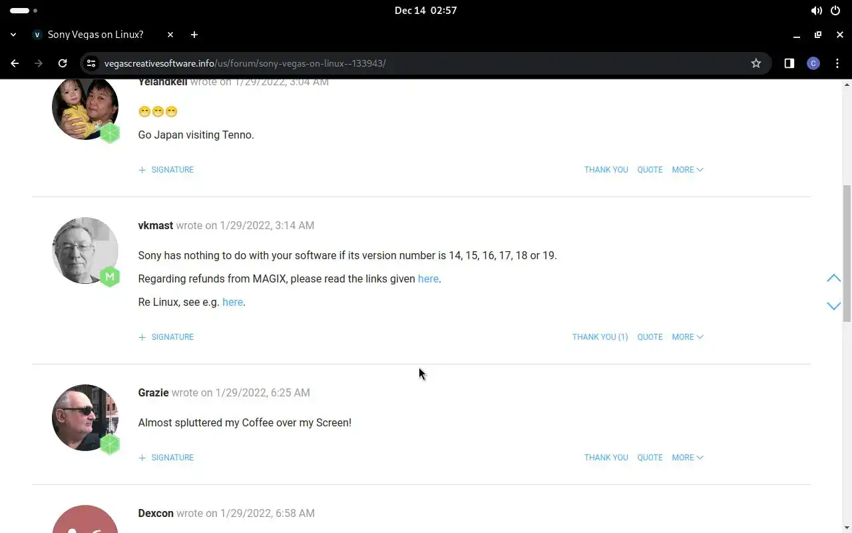852x533 pixels.
Task: Open vkmast's profile via username
Action: click(156, 225)
